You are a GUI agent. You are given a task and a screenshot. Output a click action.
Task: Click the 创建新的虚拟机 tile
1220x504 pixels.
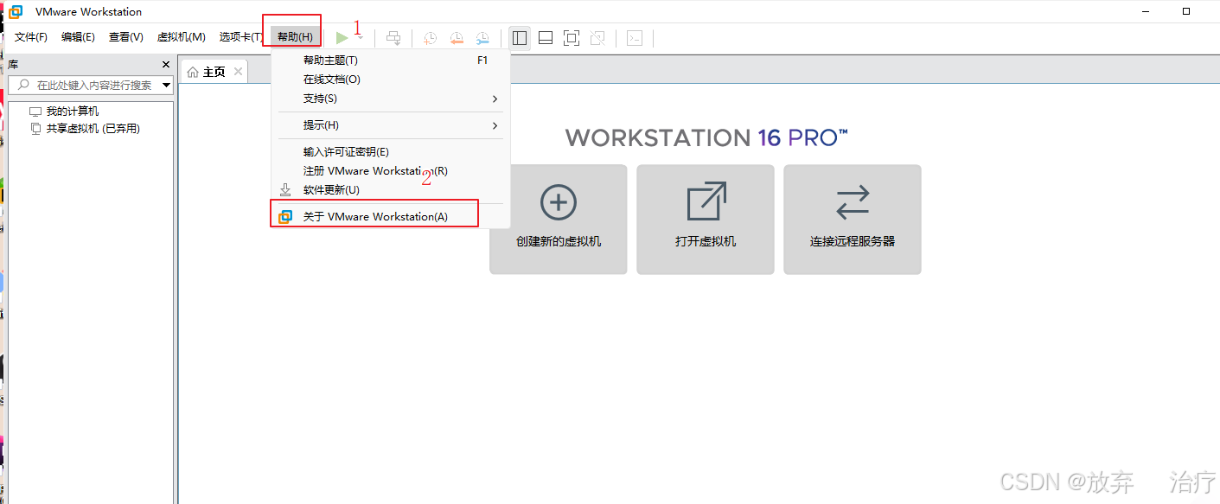pyautogui.click(x=559, y=220)
